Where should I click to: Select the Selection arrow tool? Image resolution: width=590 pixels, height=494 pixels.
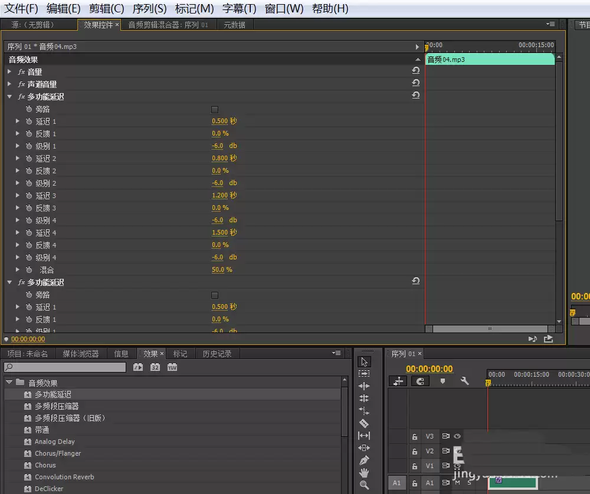tap(364, 362)
